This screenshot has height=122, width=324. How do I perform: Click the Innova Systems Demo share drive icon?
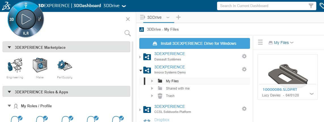pos(147,70)
